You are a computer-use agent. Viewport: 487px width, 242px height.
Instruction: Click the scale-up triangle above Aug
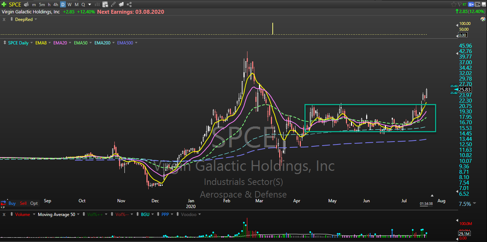pyautogui.click(x=433, y=195)
